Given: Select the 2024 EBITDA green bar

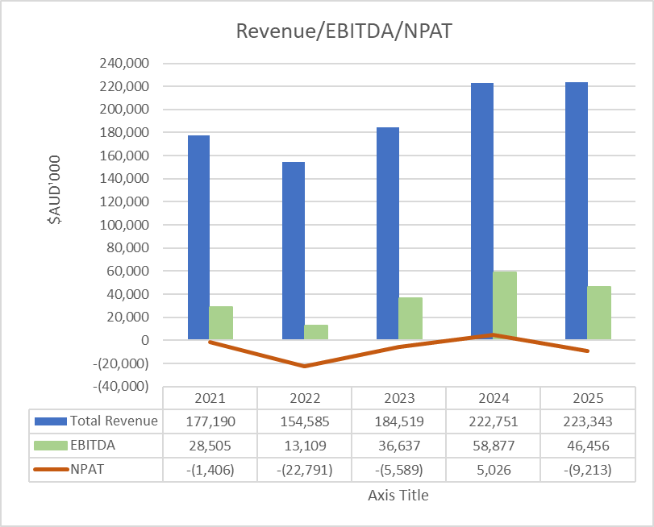Looking at the screenshot, I should pos(506,306).
